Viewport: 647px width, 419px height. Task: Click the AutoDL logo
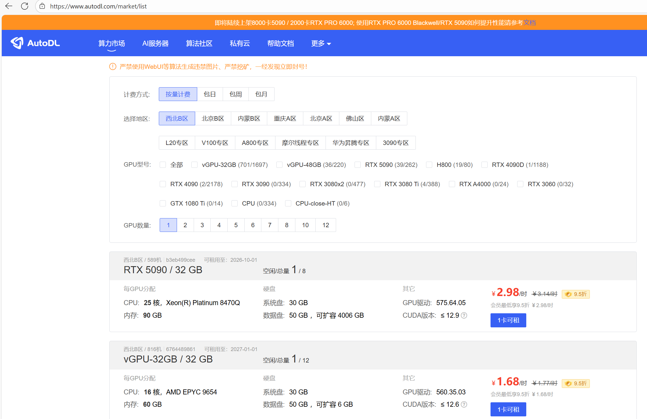(35, 43)
